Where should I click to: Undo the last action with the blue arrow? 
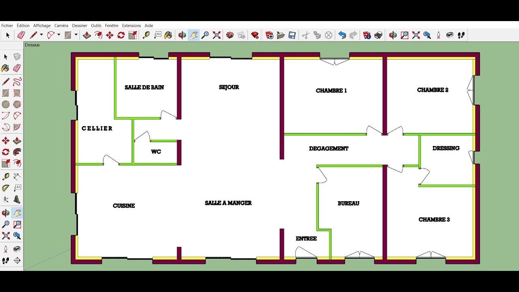(x=342, y=35)
